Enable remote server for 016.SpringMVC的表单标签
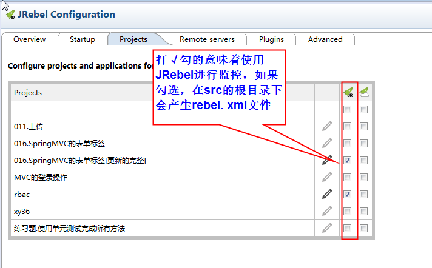432x268 pixels. (363, 143)
